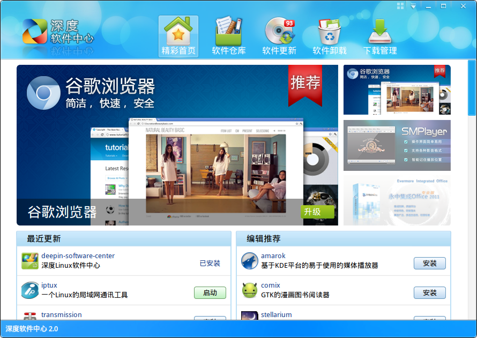Open the title bar dropdown menu arrow
The width and height of the screenshot is (477, 338).
pyautogui.click(x=413, y=6)
